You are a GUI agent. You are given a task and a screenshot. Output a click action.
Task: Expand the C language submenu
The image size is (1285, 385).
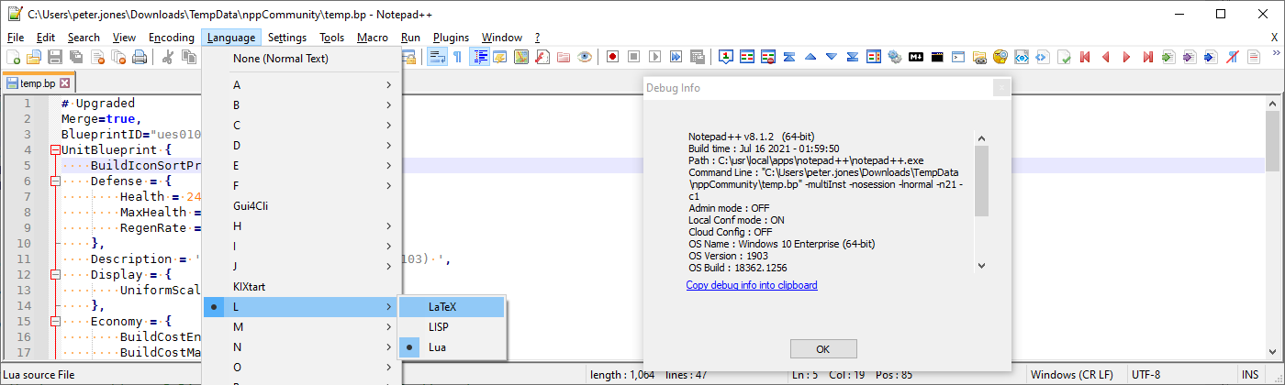(301, 125)
